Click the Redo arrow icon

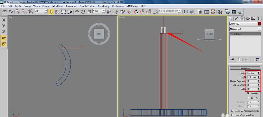click(11, 12)
